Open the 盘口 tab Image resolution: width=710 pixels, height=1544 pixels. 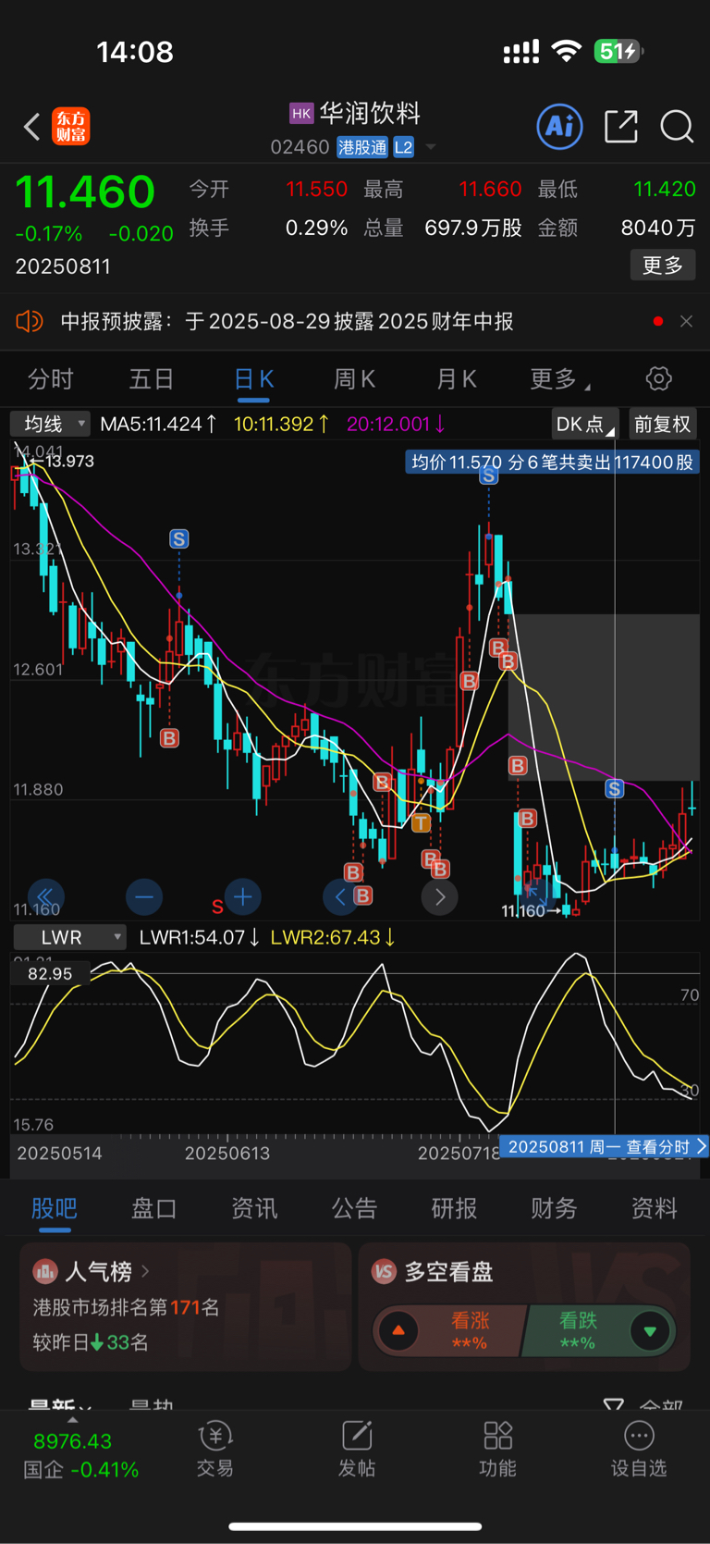tap(154, 1207)
